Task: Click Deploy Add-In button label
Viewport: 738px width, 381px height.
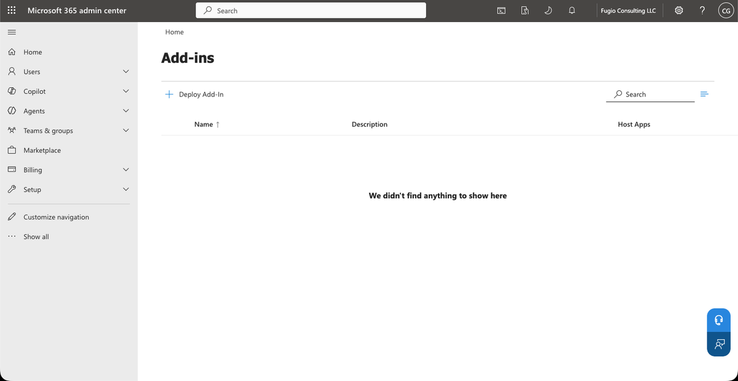Action: click(x=201, y=95)
